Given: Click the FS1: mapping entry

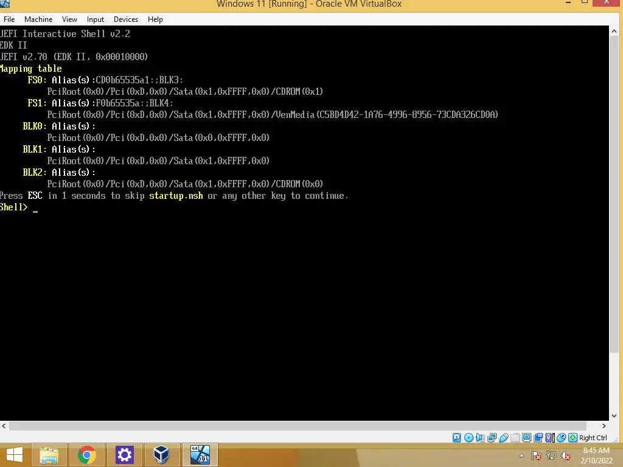Looking at the screenshot, I should click(37, 103).
